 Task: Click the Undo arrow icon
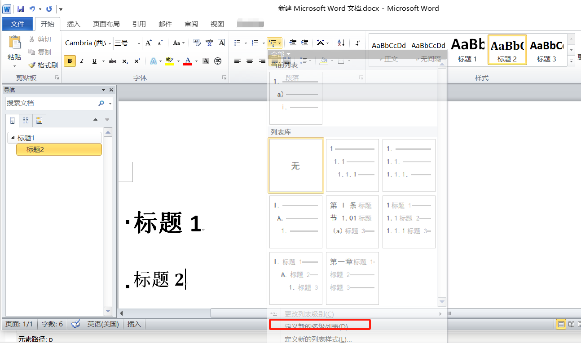[32, 9]
